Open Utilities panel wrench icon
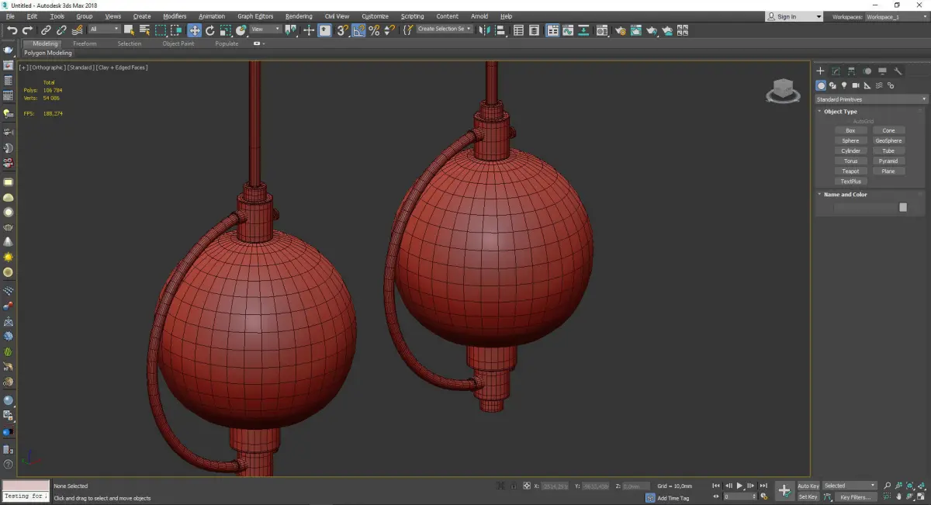The width and height of the screenshot is (931, 505). click(898, 71)
